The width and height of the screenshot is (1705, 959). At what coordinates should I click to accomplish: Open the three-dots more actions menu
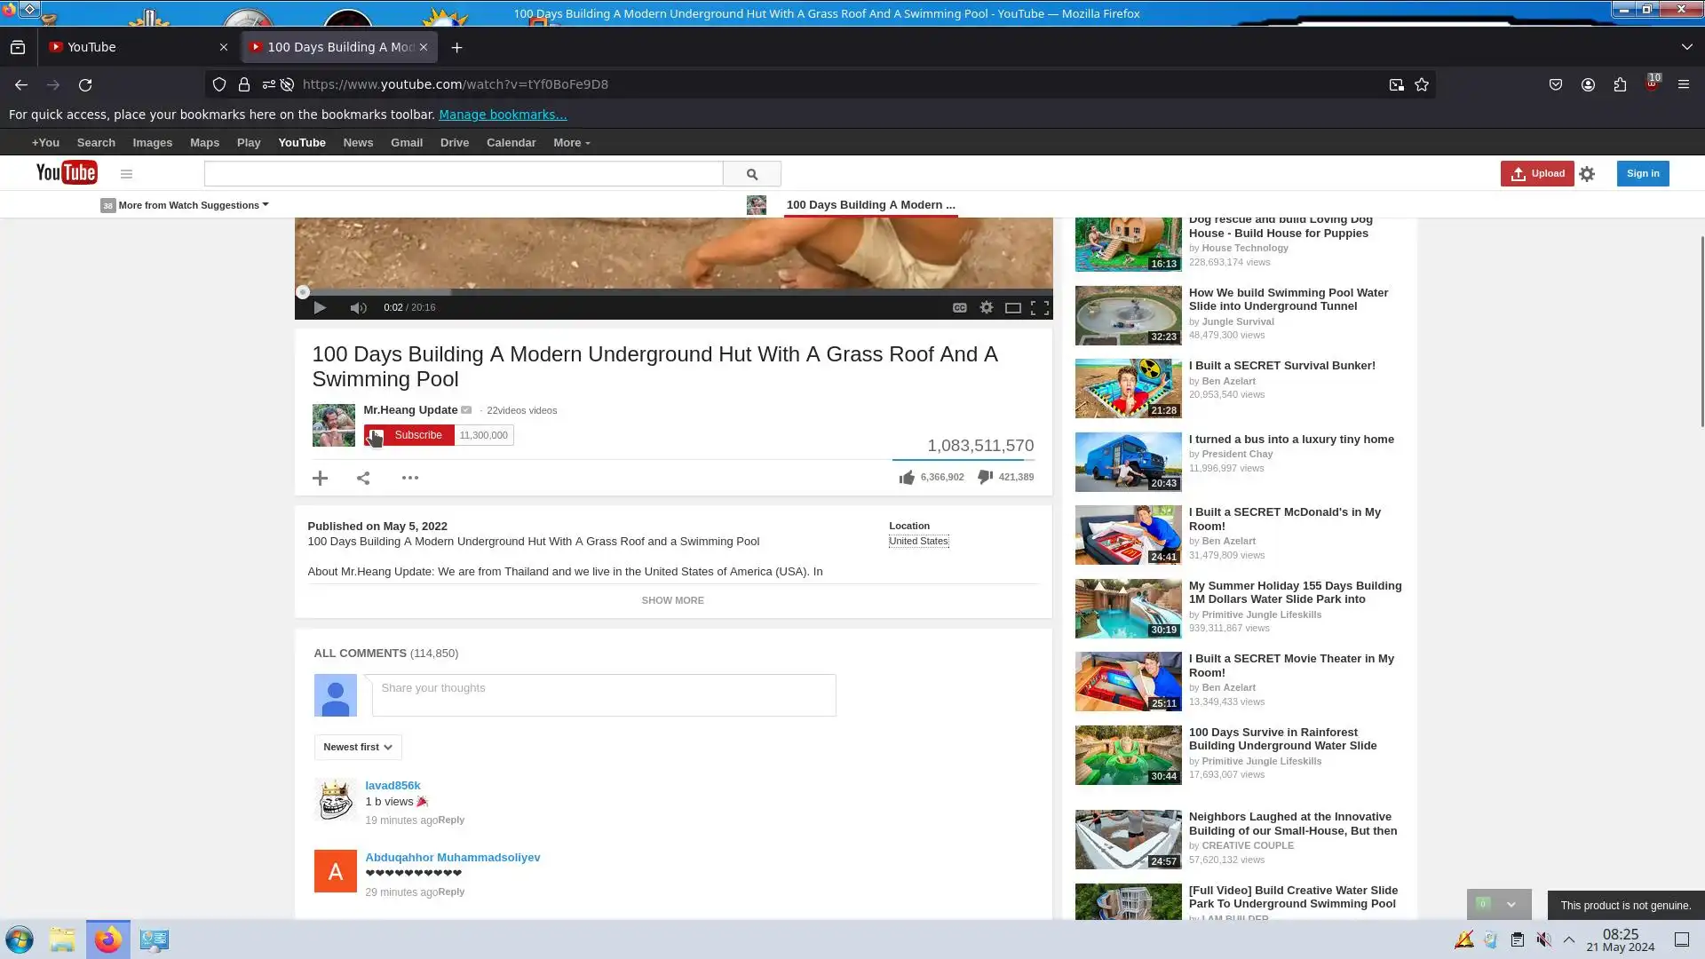pyautogui.click(x=409, y=478)
